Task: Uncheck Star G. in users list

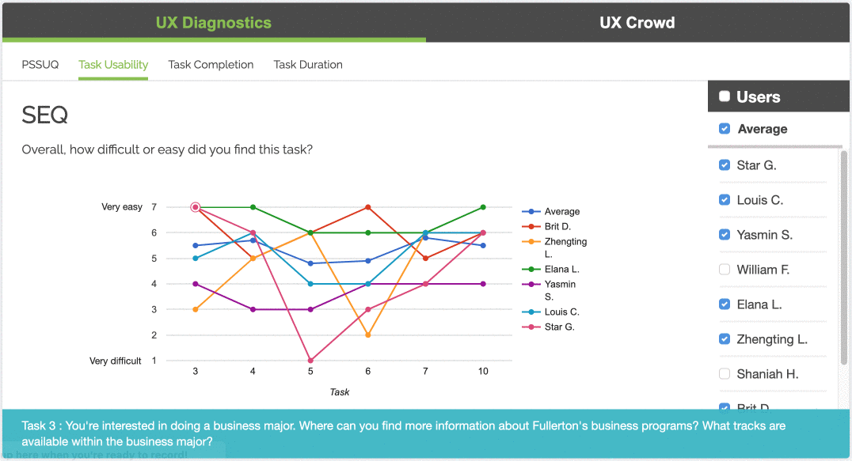Action: click(x=725, y=165)
